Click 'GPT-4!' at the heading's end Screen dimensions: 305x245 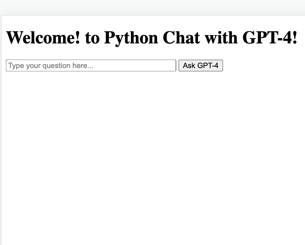point(270,38)
